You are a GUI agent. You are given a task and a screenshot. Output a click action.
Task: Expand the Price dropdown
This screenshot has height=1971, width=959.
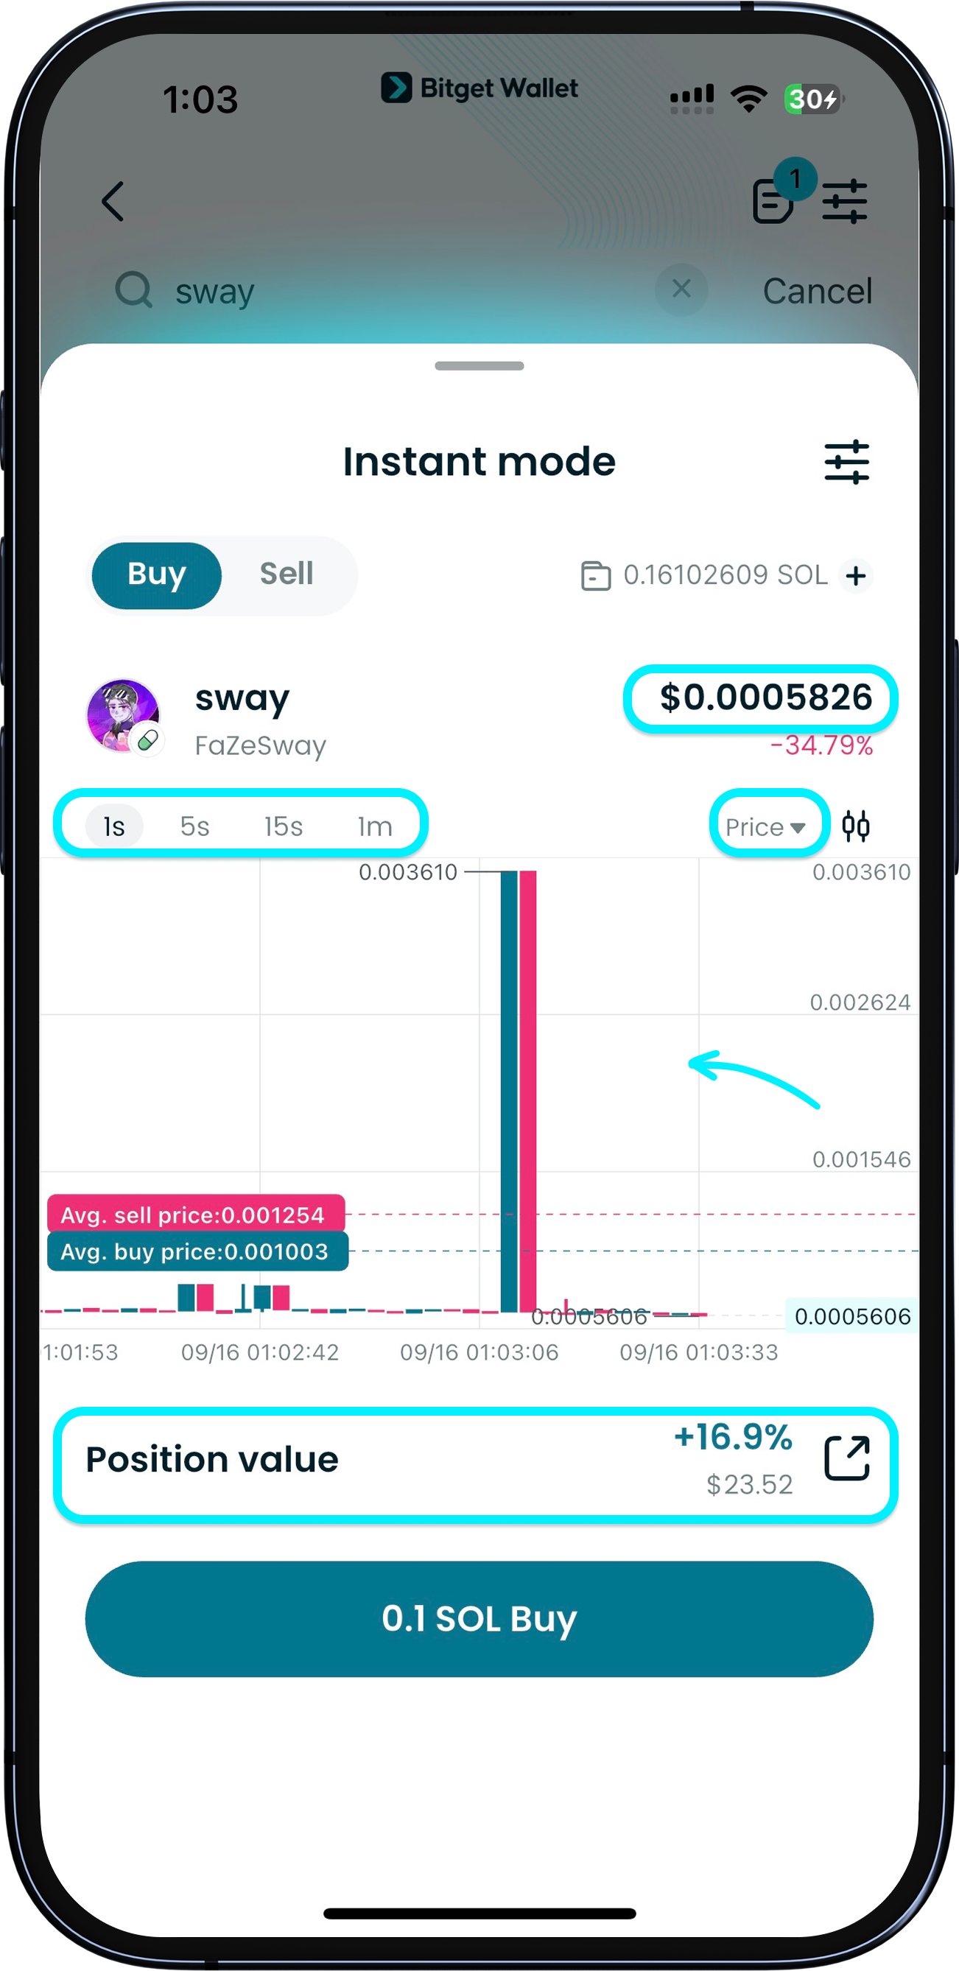coord(765,827)
